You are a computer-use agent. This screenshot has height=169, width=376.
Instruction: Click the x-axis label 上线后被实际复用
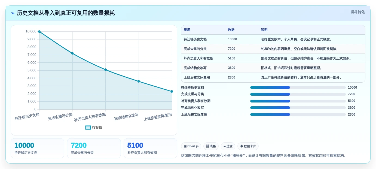(x=158, y=117)
